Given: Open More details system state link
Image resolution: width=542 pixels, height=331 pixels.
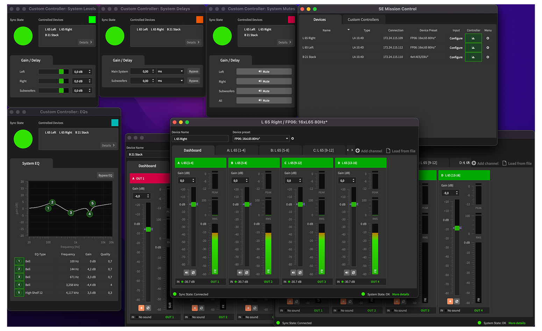Looking at the screenshot, I should (x=400, y=294).
